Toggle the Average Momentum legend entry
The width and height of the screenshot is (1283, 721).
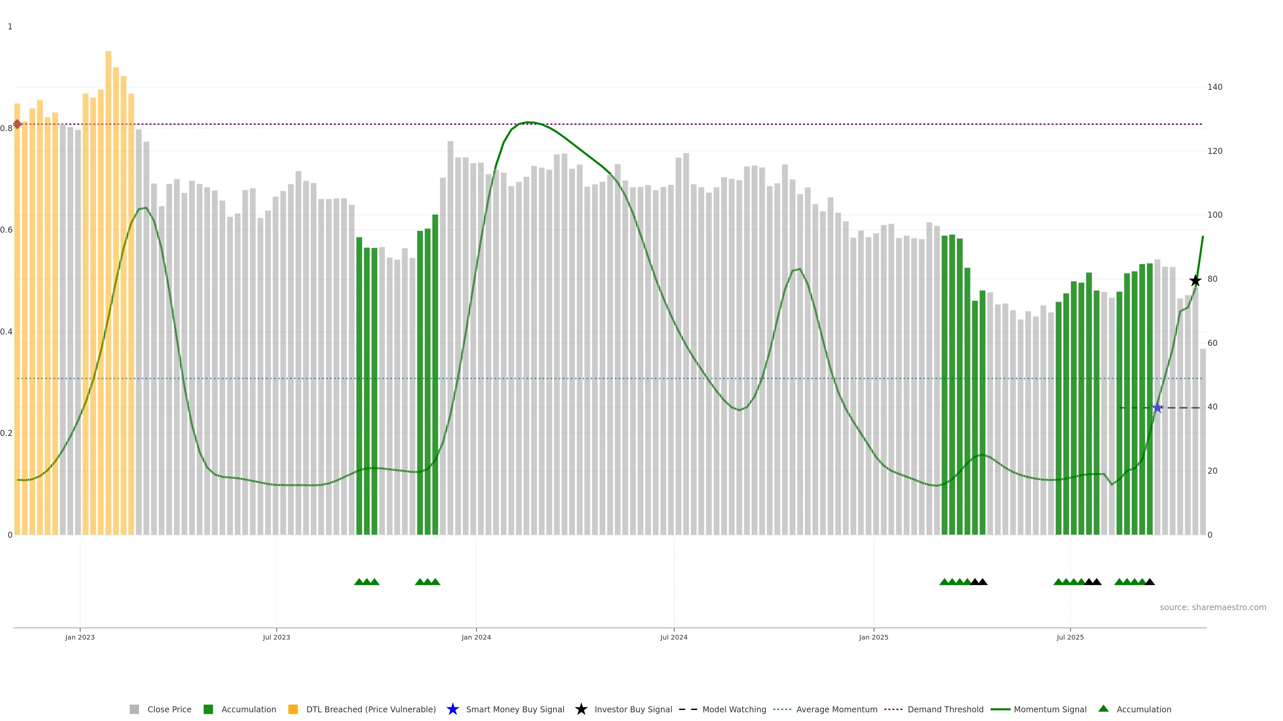pyautogui.click(x=836, y=709)
